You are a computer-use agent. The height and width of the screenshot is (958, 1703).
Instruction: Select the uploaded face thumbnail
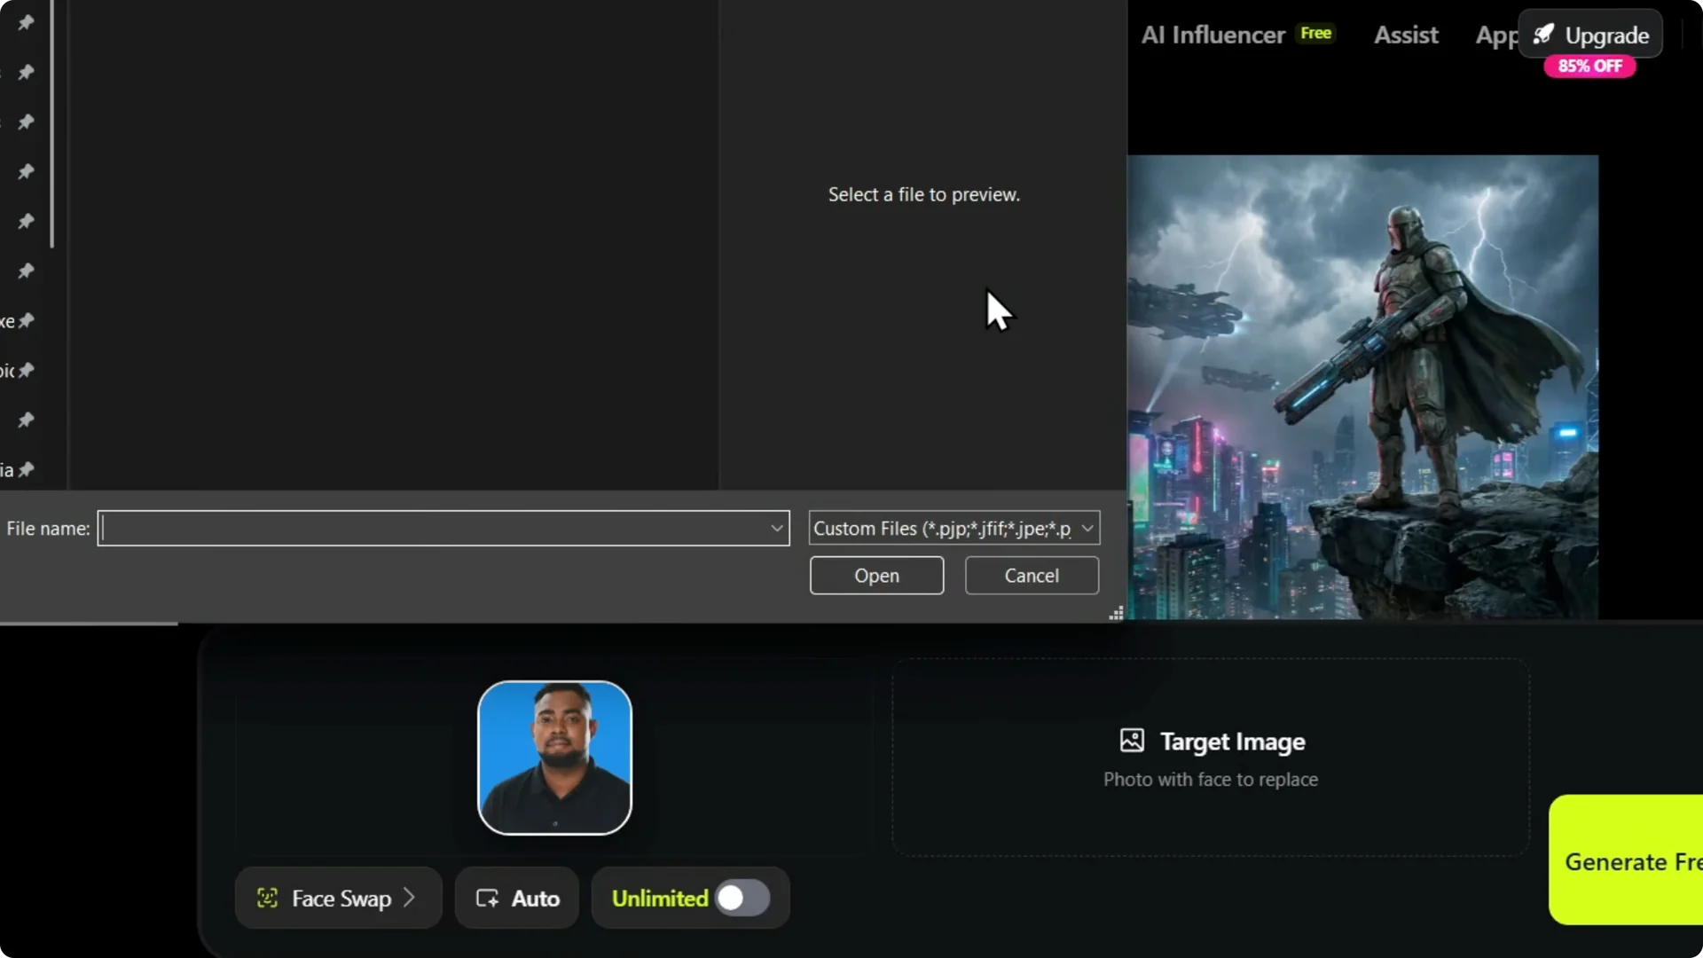[553, 758]
